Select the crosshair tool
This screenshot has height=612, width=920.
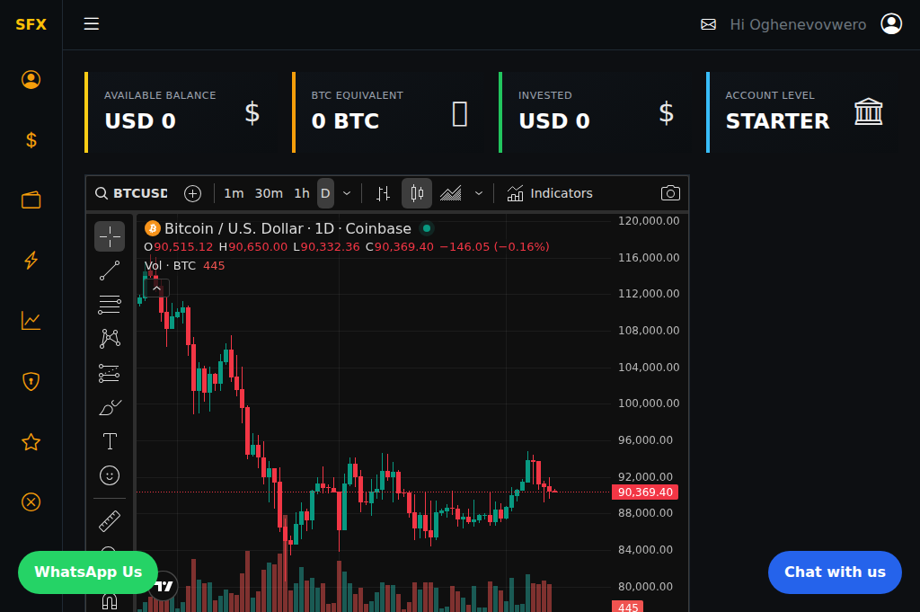pyautogui.click(x=110, y=236)
